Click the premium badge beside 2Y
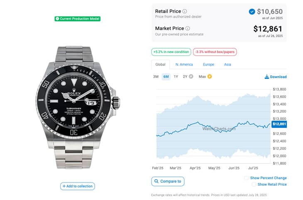The width and height of the screenshot is (303, 200). (191, 77)
